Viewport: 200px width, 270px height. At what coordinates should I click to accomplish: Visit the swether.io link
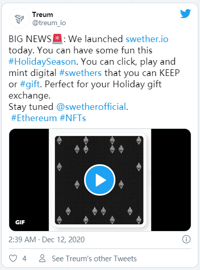[147, 39]
